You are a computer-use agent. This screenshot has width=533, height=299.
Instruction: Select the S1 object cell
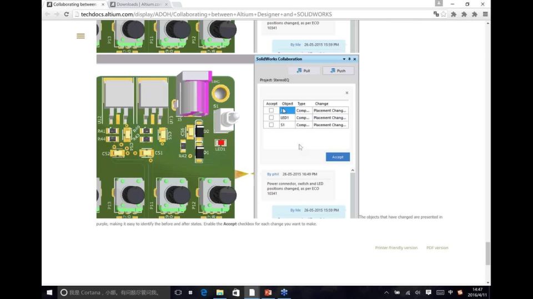(287, 125)
